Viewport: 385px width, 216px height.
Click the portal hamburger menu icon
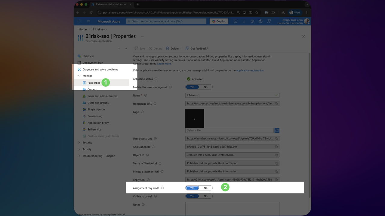[88, 21]
